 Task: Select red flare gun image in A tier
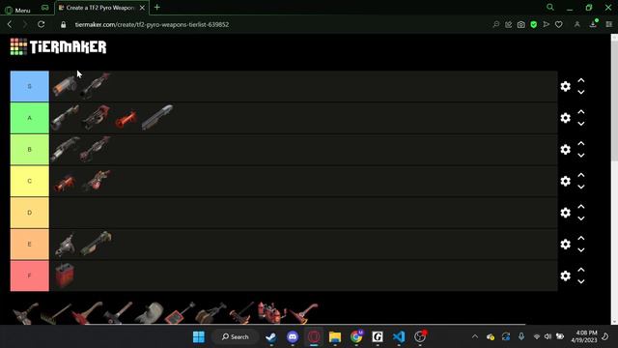126,119
